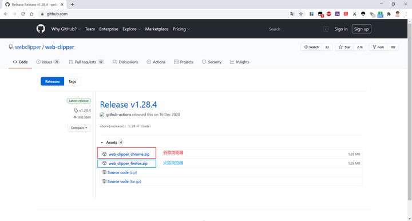Click the GitHub octocat logo

pyautogui.click(x=41, y=29)
